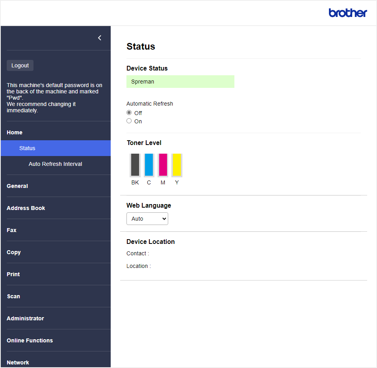Open the Administrator menu section
This screenshot has height=368, width=377.
click(x=25, y=318)
